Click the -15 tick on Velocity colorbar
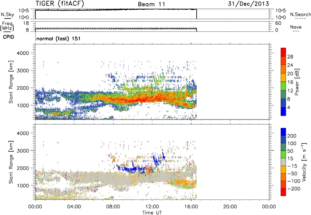Viewport: 311px width, 215px height. [x=292, y=166]
